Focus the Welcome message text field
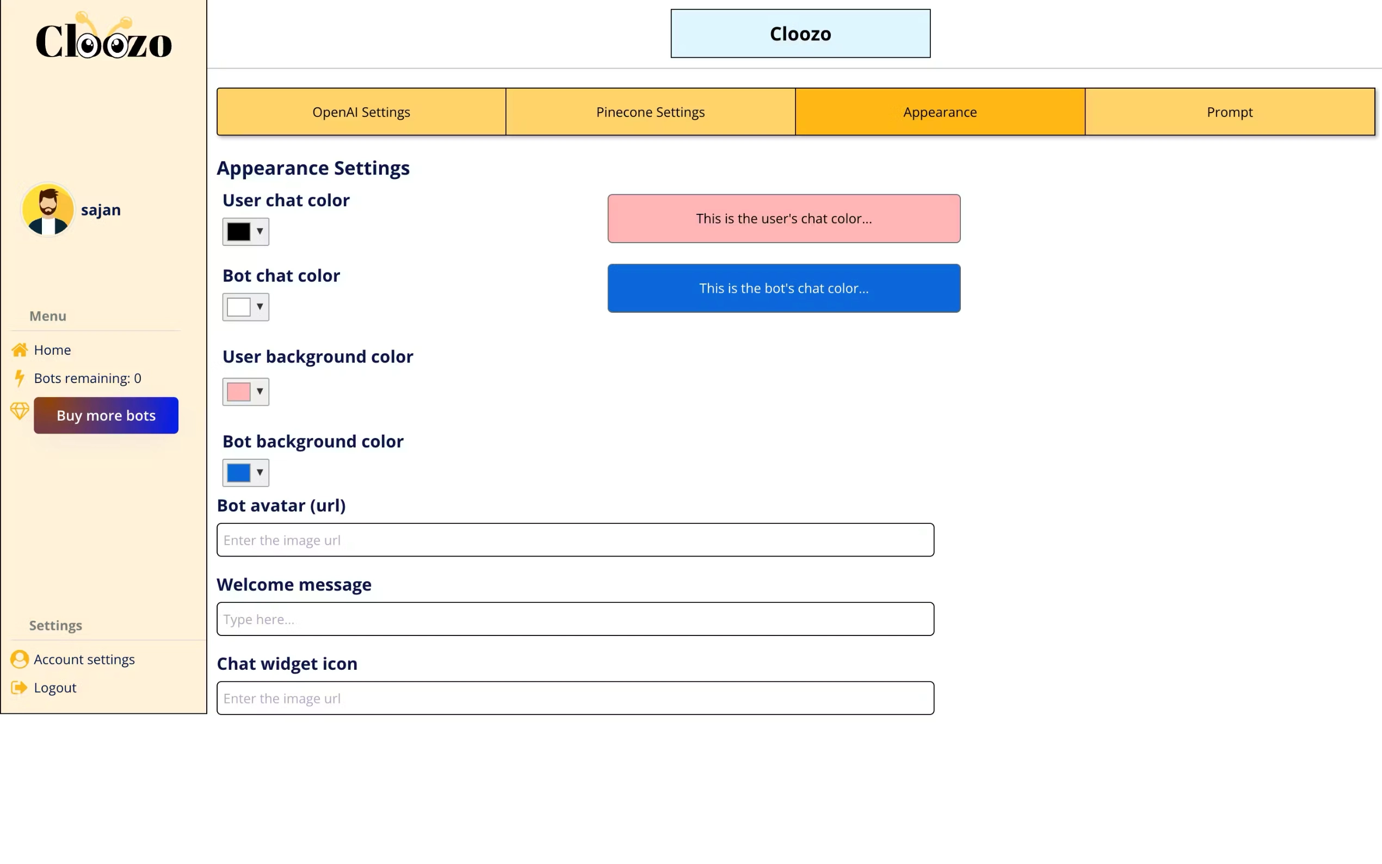The width and height of the screenshot is (1382, 864). tap(575, 619)
